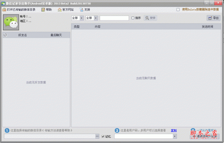Visit the 官方网站 official website

tap(66, 10)
